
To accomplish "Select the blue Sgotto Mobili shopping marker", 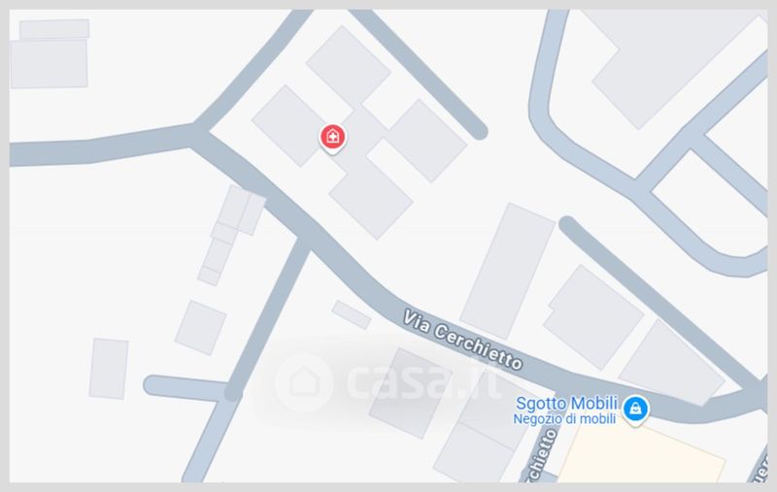I will (635, 410).
